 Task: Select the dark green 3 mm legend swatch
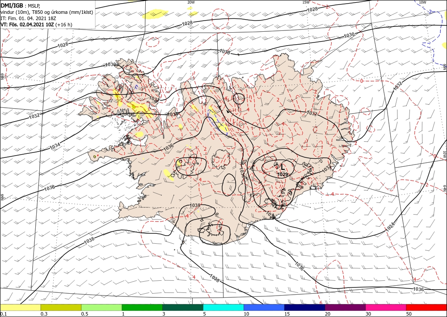tap(183, 307)
